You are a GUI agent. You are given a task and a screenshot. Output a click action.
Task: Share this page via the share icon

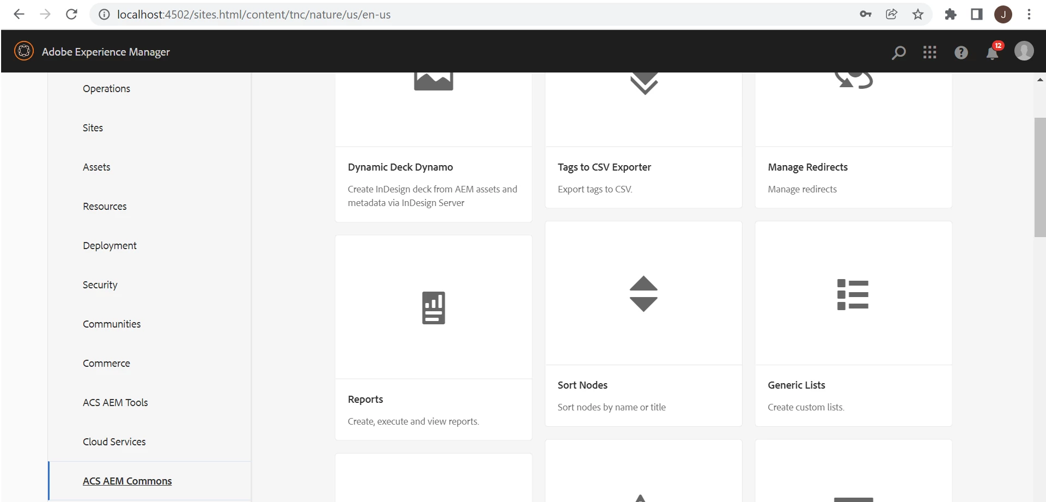(x=892, y=14)
